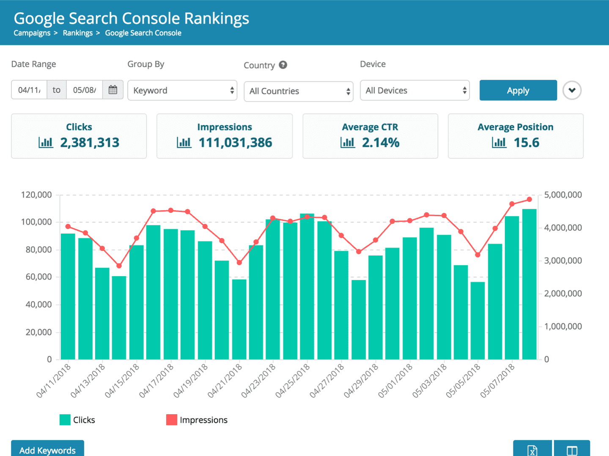Viewport: 609px width, 456px height.
Task: Click the table layout view icon
Action: pos(572,450)
